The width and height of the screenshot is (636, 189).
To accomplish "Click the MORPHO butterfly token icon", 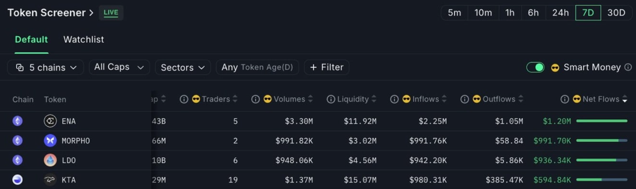I will [50, 141].
